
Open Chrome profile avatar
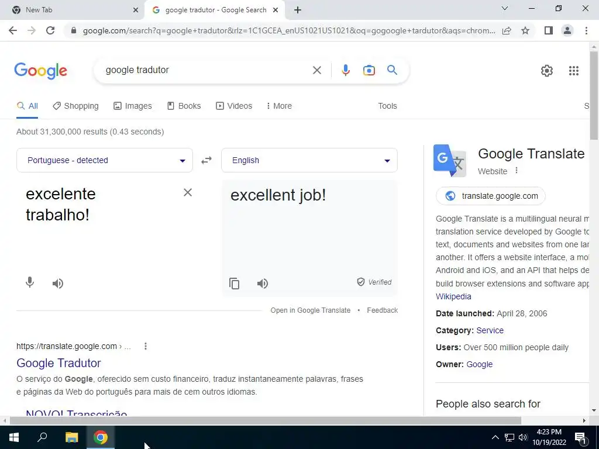tap(567, 30)
